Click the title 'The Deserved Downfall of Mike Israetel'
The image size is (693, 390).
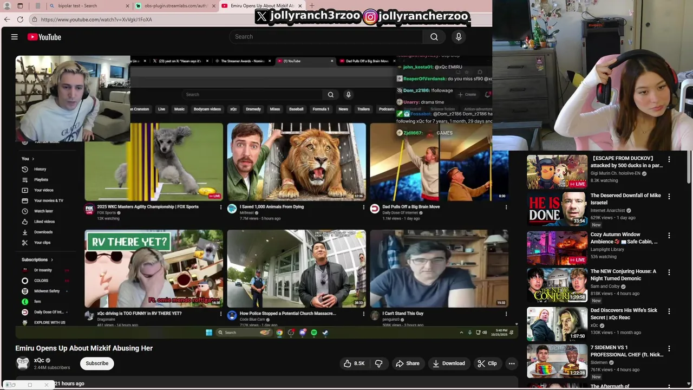(625, 199)
